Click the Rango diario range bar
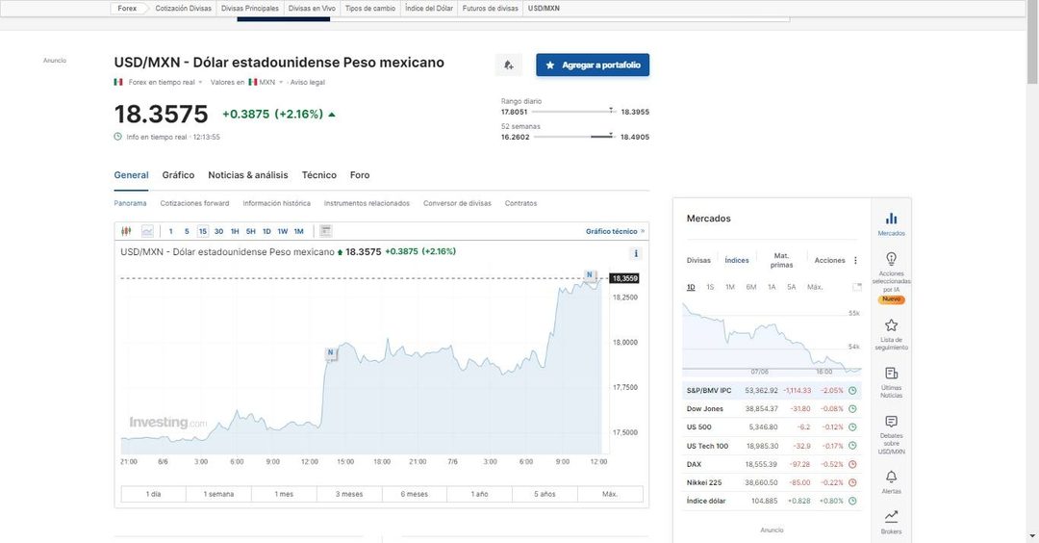1039x543 pixels. pos(573,112)
